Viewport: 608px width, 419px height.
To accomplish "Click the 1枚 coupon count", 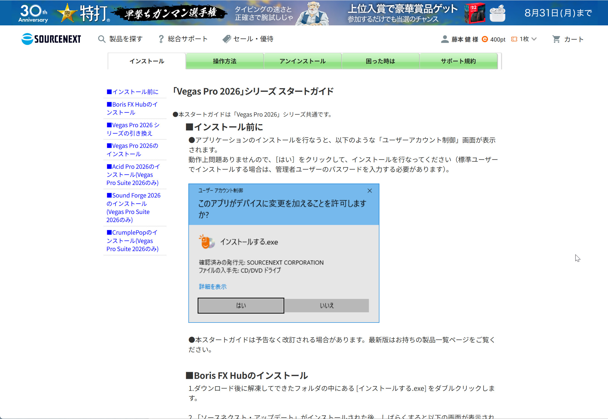I will point(524,39).
